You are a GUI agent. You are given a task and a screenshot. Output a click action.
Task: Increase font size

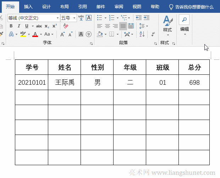click(62, 34)
